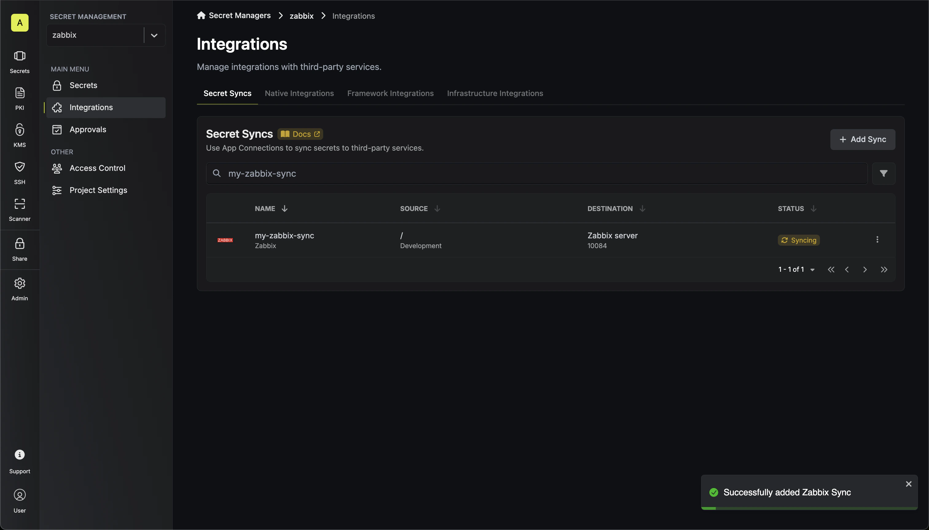Open Access Control in the sidebar
Image resolution: width=929 pixels, height=530 pixels.
[x=106, y=168]
